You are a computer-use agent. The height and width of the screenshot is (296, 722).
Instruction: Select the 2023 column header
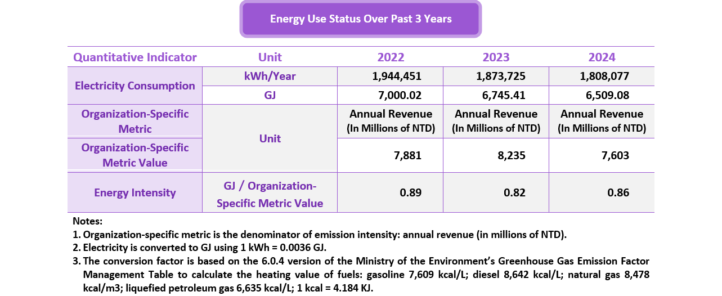coord(496,57)
